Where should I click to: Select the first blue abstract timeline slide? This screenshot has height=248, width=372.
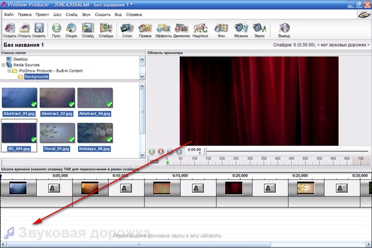point(18,188)
